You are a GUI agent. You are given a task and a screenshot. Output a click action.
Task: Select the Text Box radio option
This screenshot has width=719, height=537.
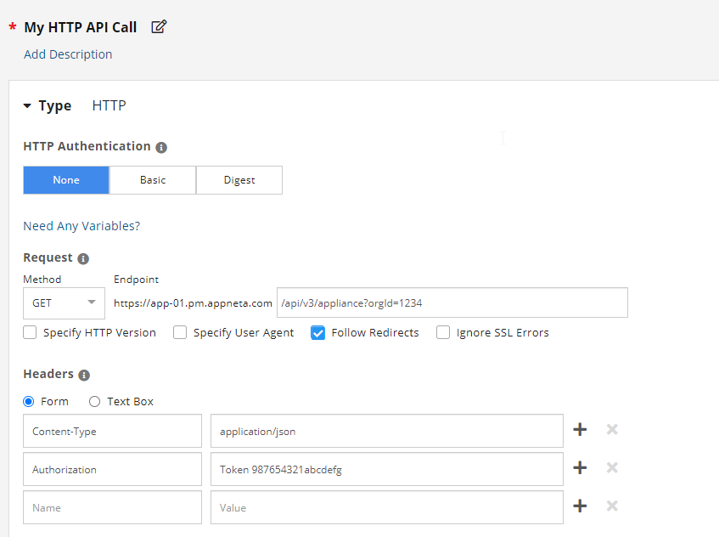[95, 401]
